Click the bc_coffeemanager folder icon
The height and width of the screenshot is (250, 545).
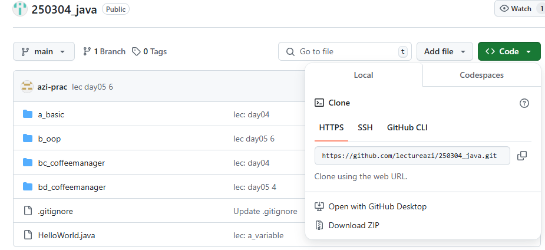pyautogui.click(x=28, y=162)
